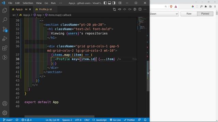
Task: Click the feedback icon in status bar
Action: point(139,120)
